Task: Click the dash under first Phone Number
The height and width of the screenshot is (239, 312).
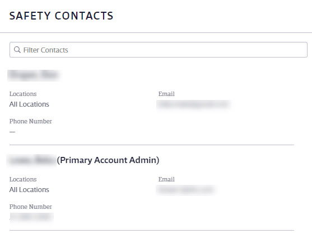Action: click(12, 132)
